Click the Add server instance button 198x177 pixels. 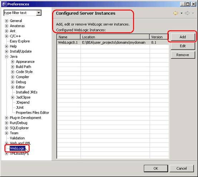tap(183, 37)
